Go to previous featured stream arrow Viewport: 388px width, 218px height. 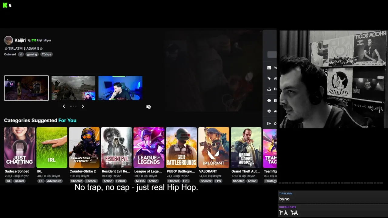pos(64,106)
